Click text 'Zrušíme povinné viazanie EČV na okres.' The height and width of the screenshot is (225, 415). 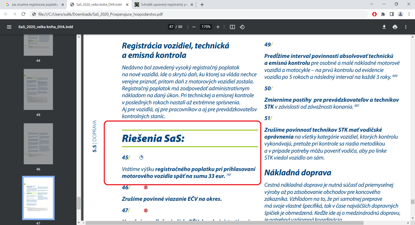coord(172,199)
